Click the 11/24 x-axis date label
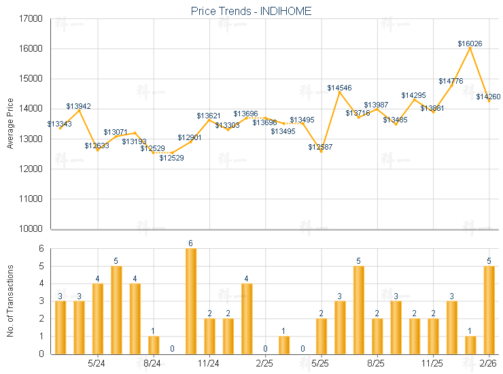503x374 pixels. click(x=209, y=364)
